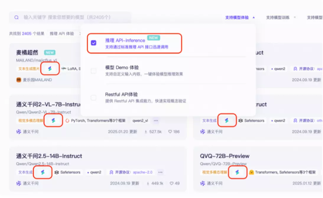Open the 麦乐园MAILAND organization avatar icon

pyautogui.click(x=19, y=80)
